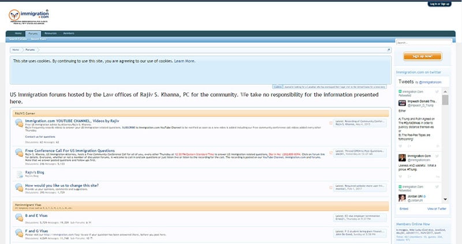462x244 pixels.
Task: Click the orange Sign up now button
Action: click(423, 56)
